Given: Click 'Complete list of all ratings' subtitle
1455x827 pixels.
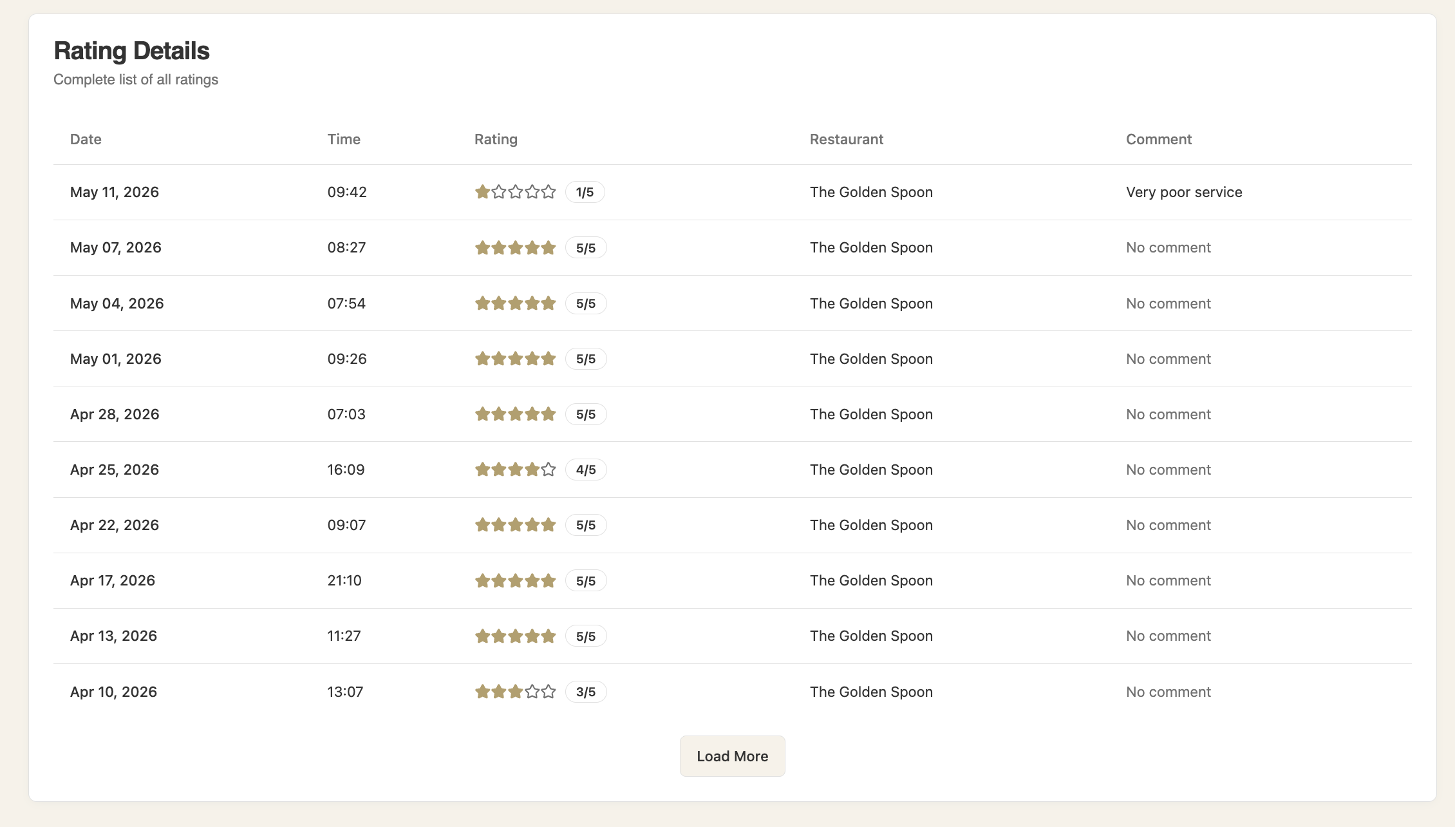Looking at the screenshot, I should click(136, 79).
